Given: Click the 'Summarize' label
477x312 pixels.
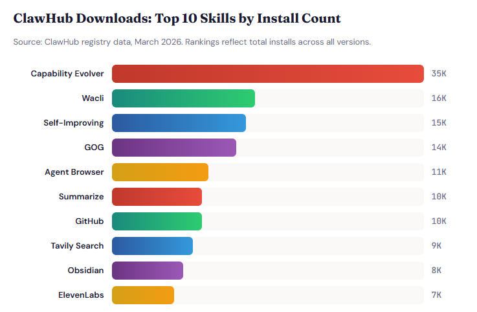Looking at the screenshot, I should tap(81, 197).
